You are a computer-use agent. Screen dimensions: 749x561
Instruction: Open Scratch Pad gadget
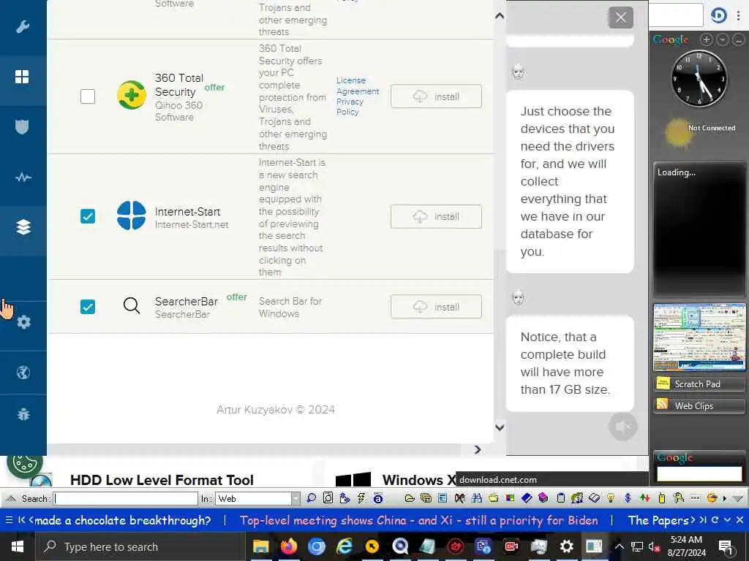point(699,384)
